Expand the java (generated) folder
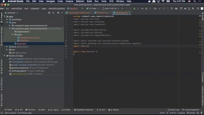The height and width of the screenshot is (115, 204). 7,47
